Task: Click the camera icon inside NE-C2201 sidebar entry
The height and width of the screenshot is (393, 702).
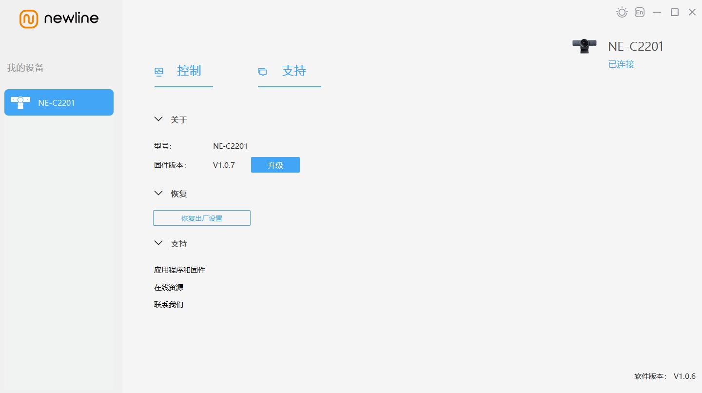Action: pyautogui.click(x=20, y=102)
